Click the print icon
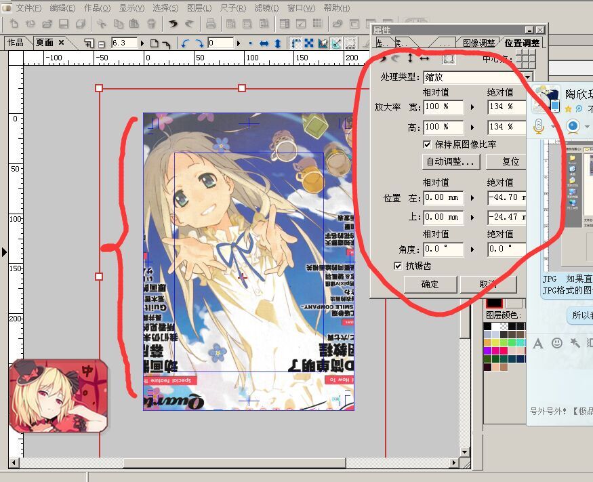 point(211,24)
